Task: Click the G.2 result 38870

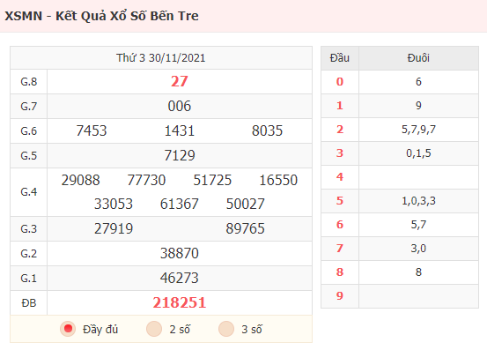Action: click(x=180, y=253)
